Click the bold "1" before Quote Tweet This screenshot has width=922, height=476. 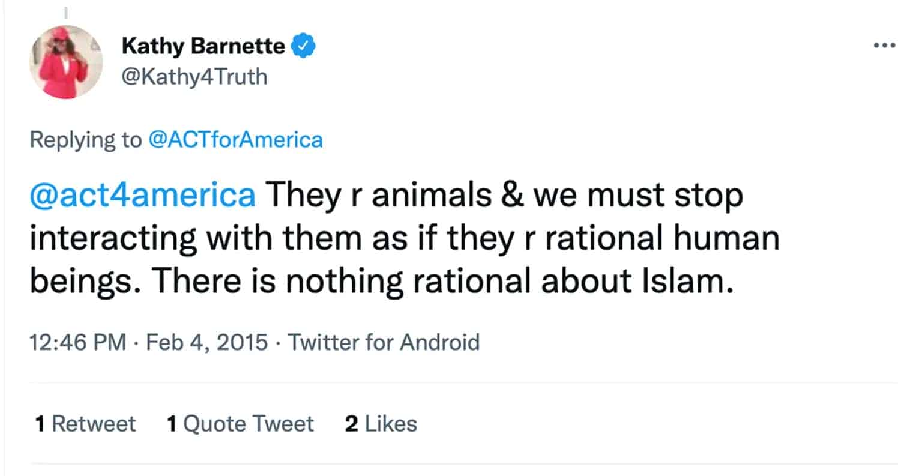[x=172, y=424]
